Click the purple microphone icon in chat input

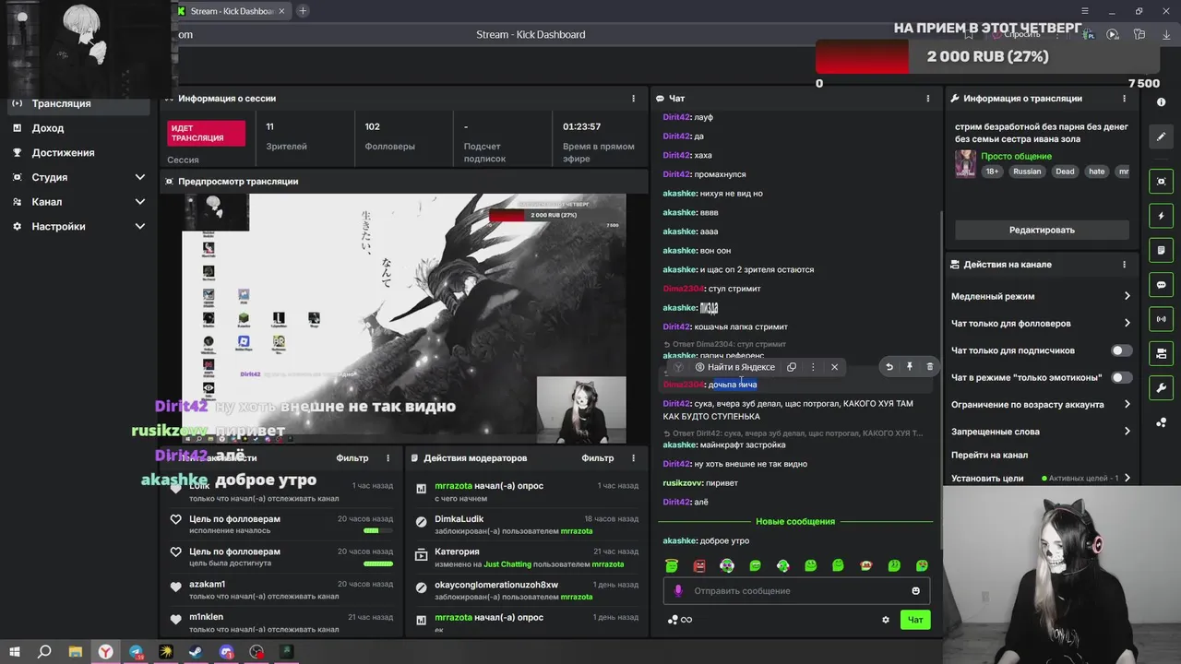(678, 591)
